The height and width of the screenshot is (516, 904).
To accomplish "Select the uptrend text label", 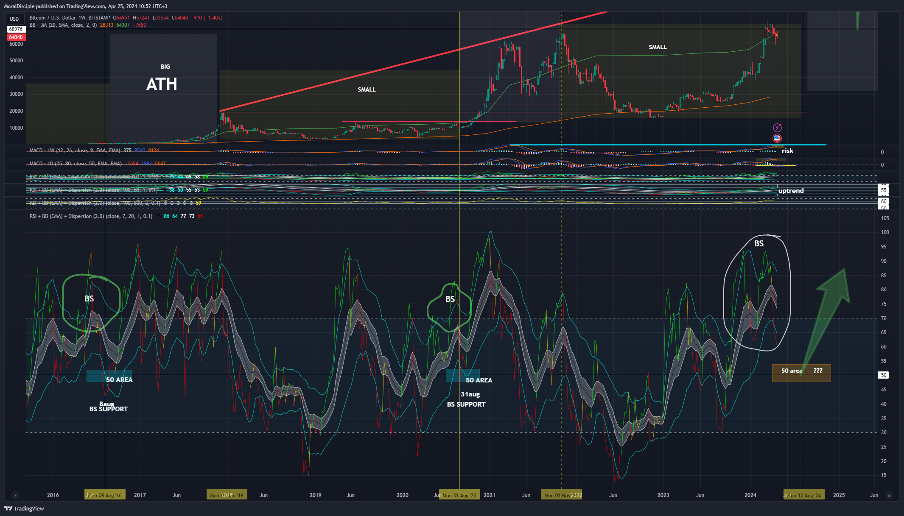I will 791,191.
